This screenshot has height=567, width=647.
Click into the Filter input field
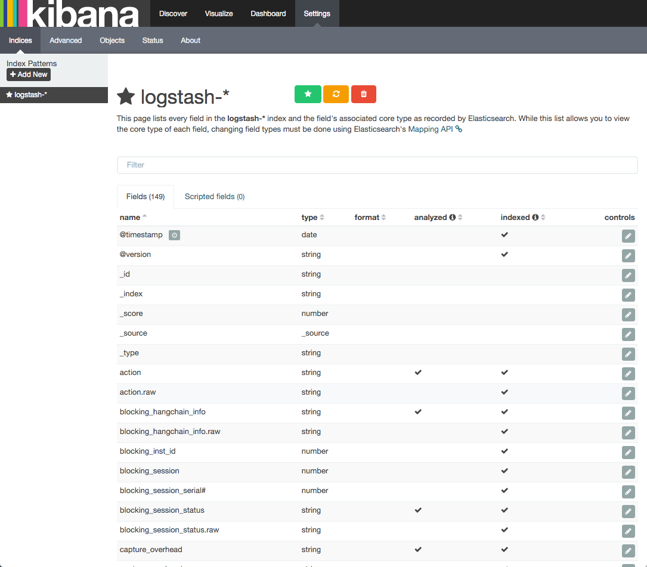[377, 165]
